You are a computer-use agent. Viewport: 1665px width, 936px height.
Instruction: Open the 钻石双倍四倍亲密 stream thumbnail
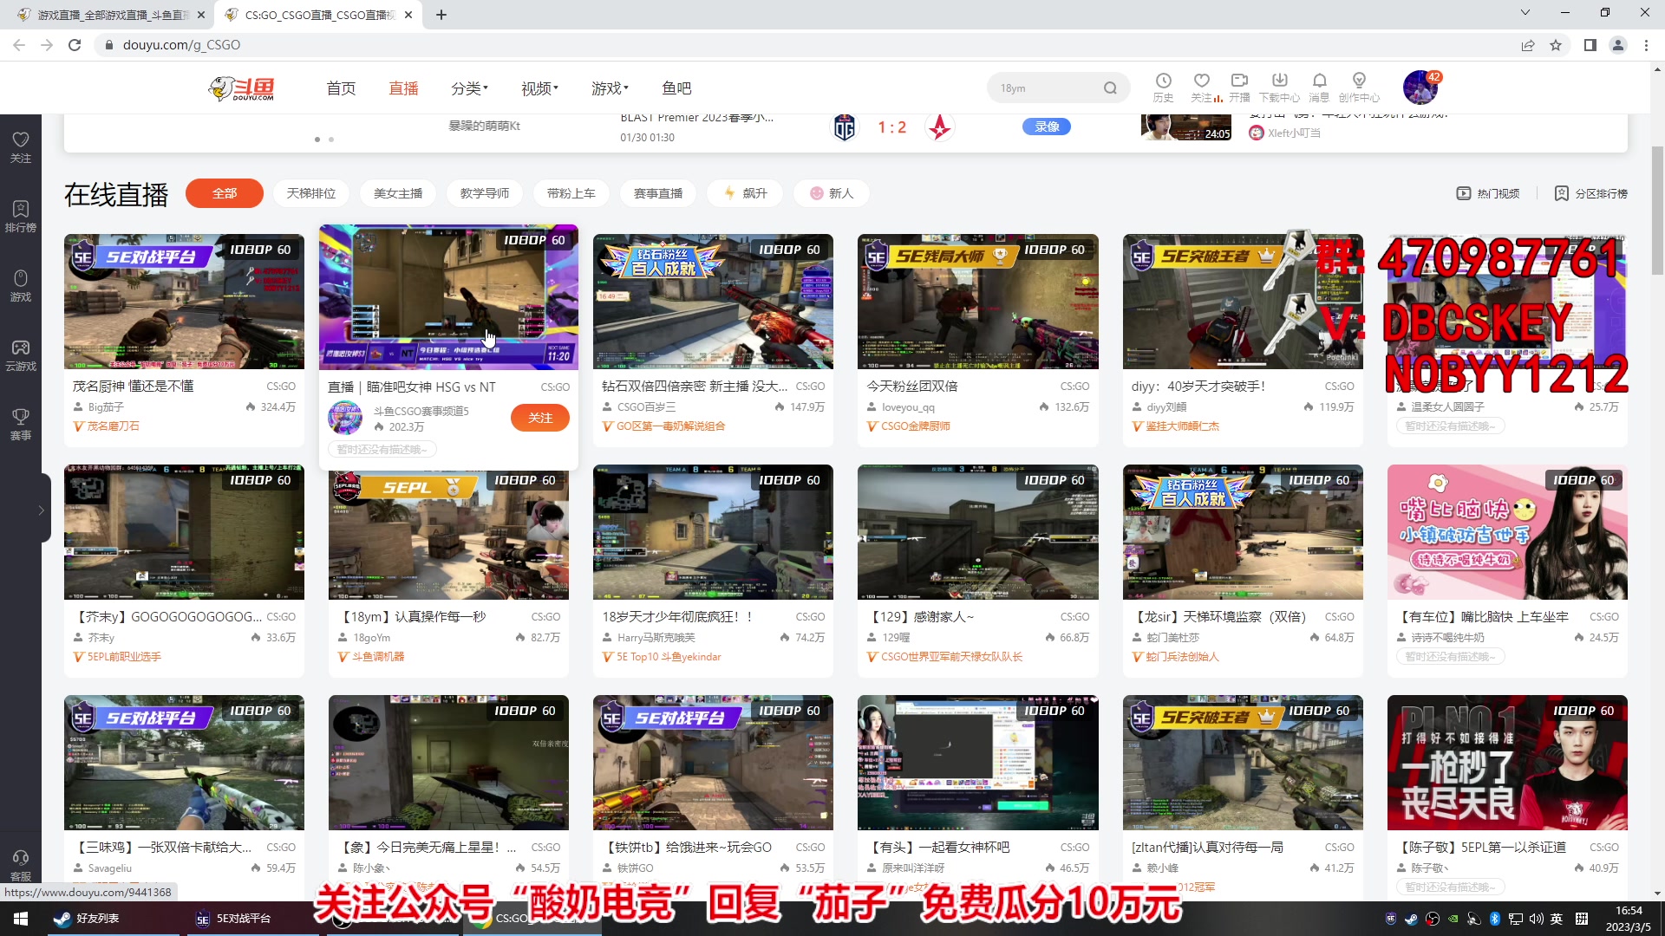(713, 302)
